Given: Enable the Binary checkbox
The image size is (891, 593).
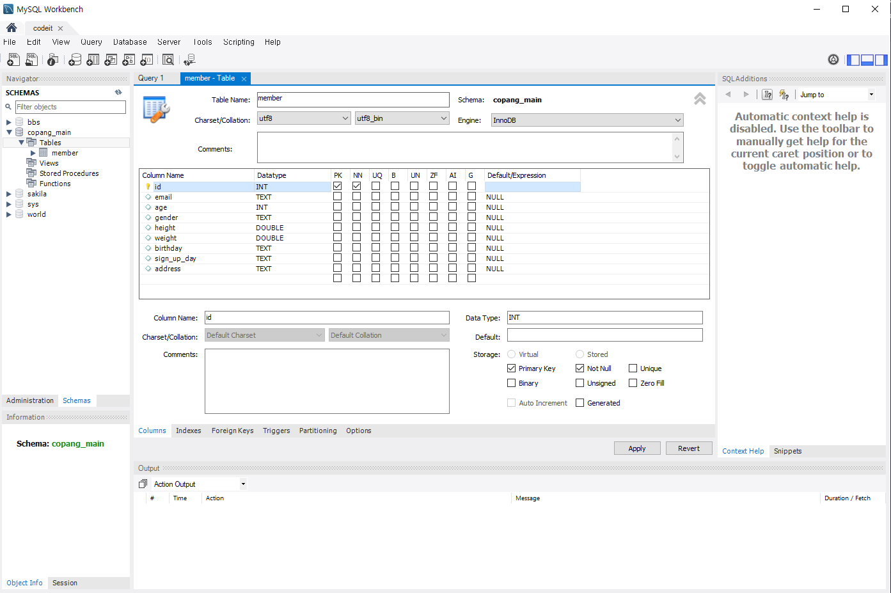Looking at the screenshot, I should [511, 383].
